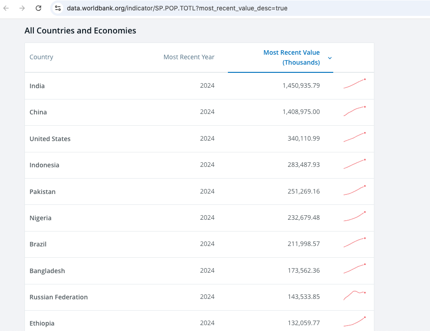Toggle sort arrow next to Most Recent Value
Image resolution: width=430 pixels, height=331 pixels.
tap(330, 58)
